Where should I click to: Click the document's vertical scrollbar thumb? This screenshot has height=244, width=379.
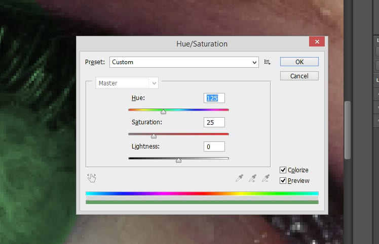coord(348,130)
